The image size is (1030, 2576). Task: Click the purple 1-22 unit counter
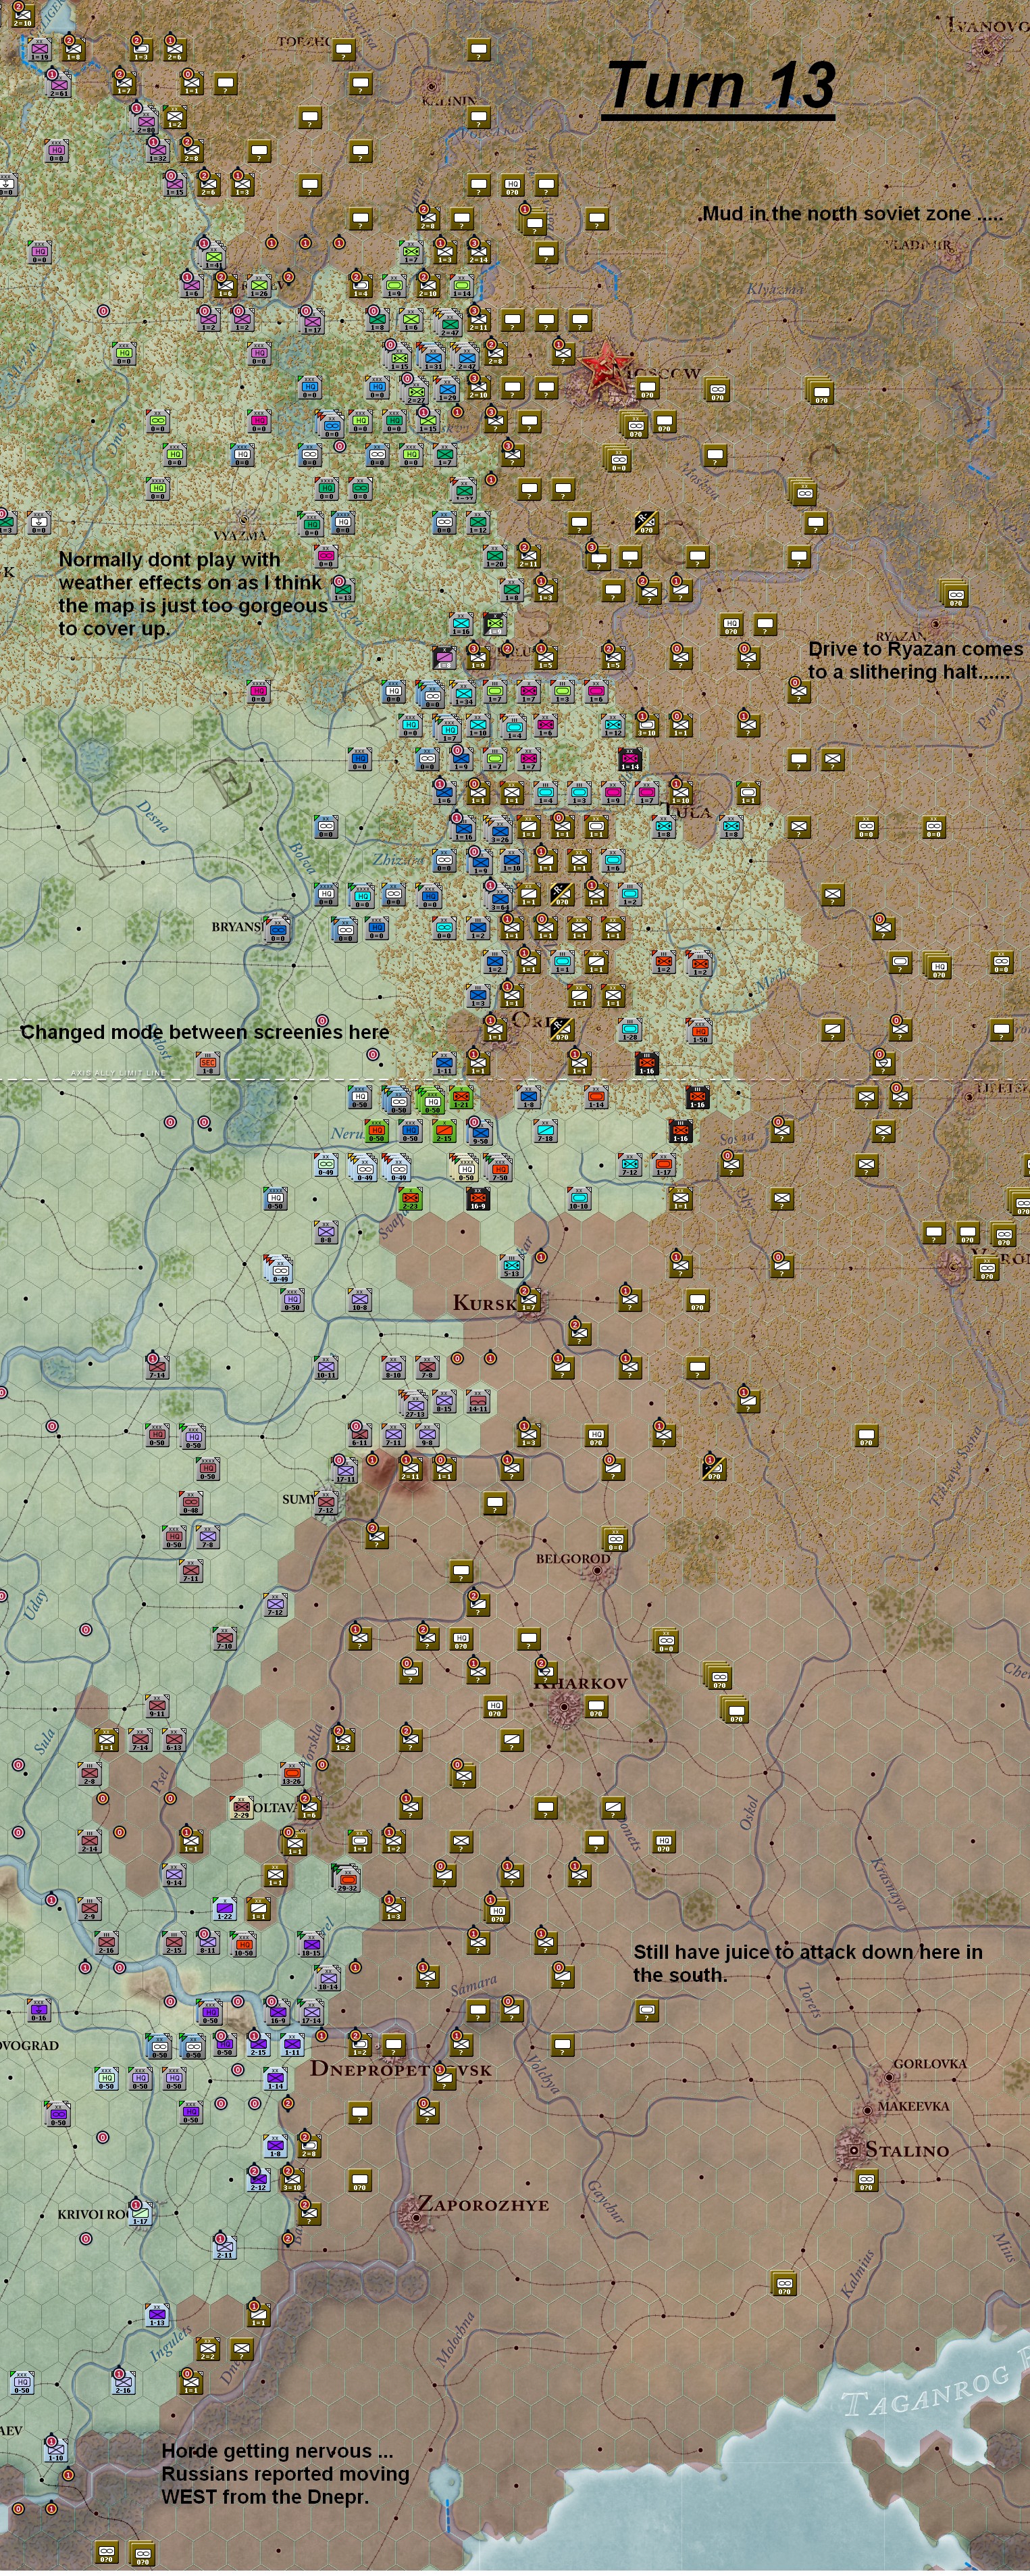click(226, 1909)
